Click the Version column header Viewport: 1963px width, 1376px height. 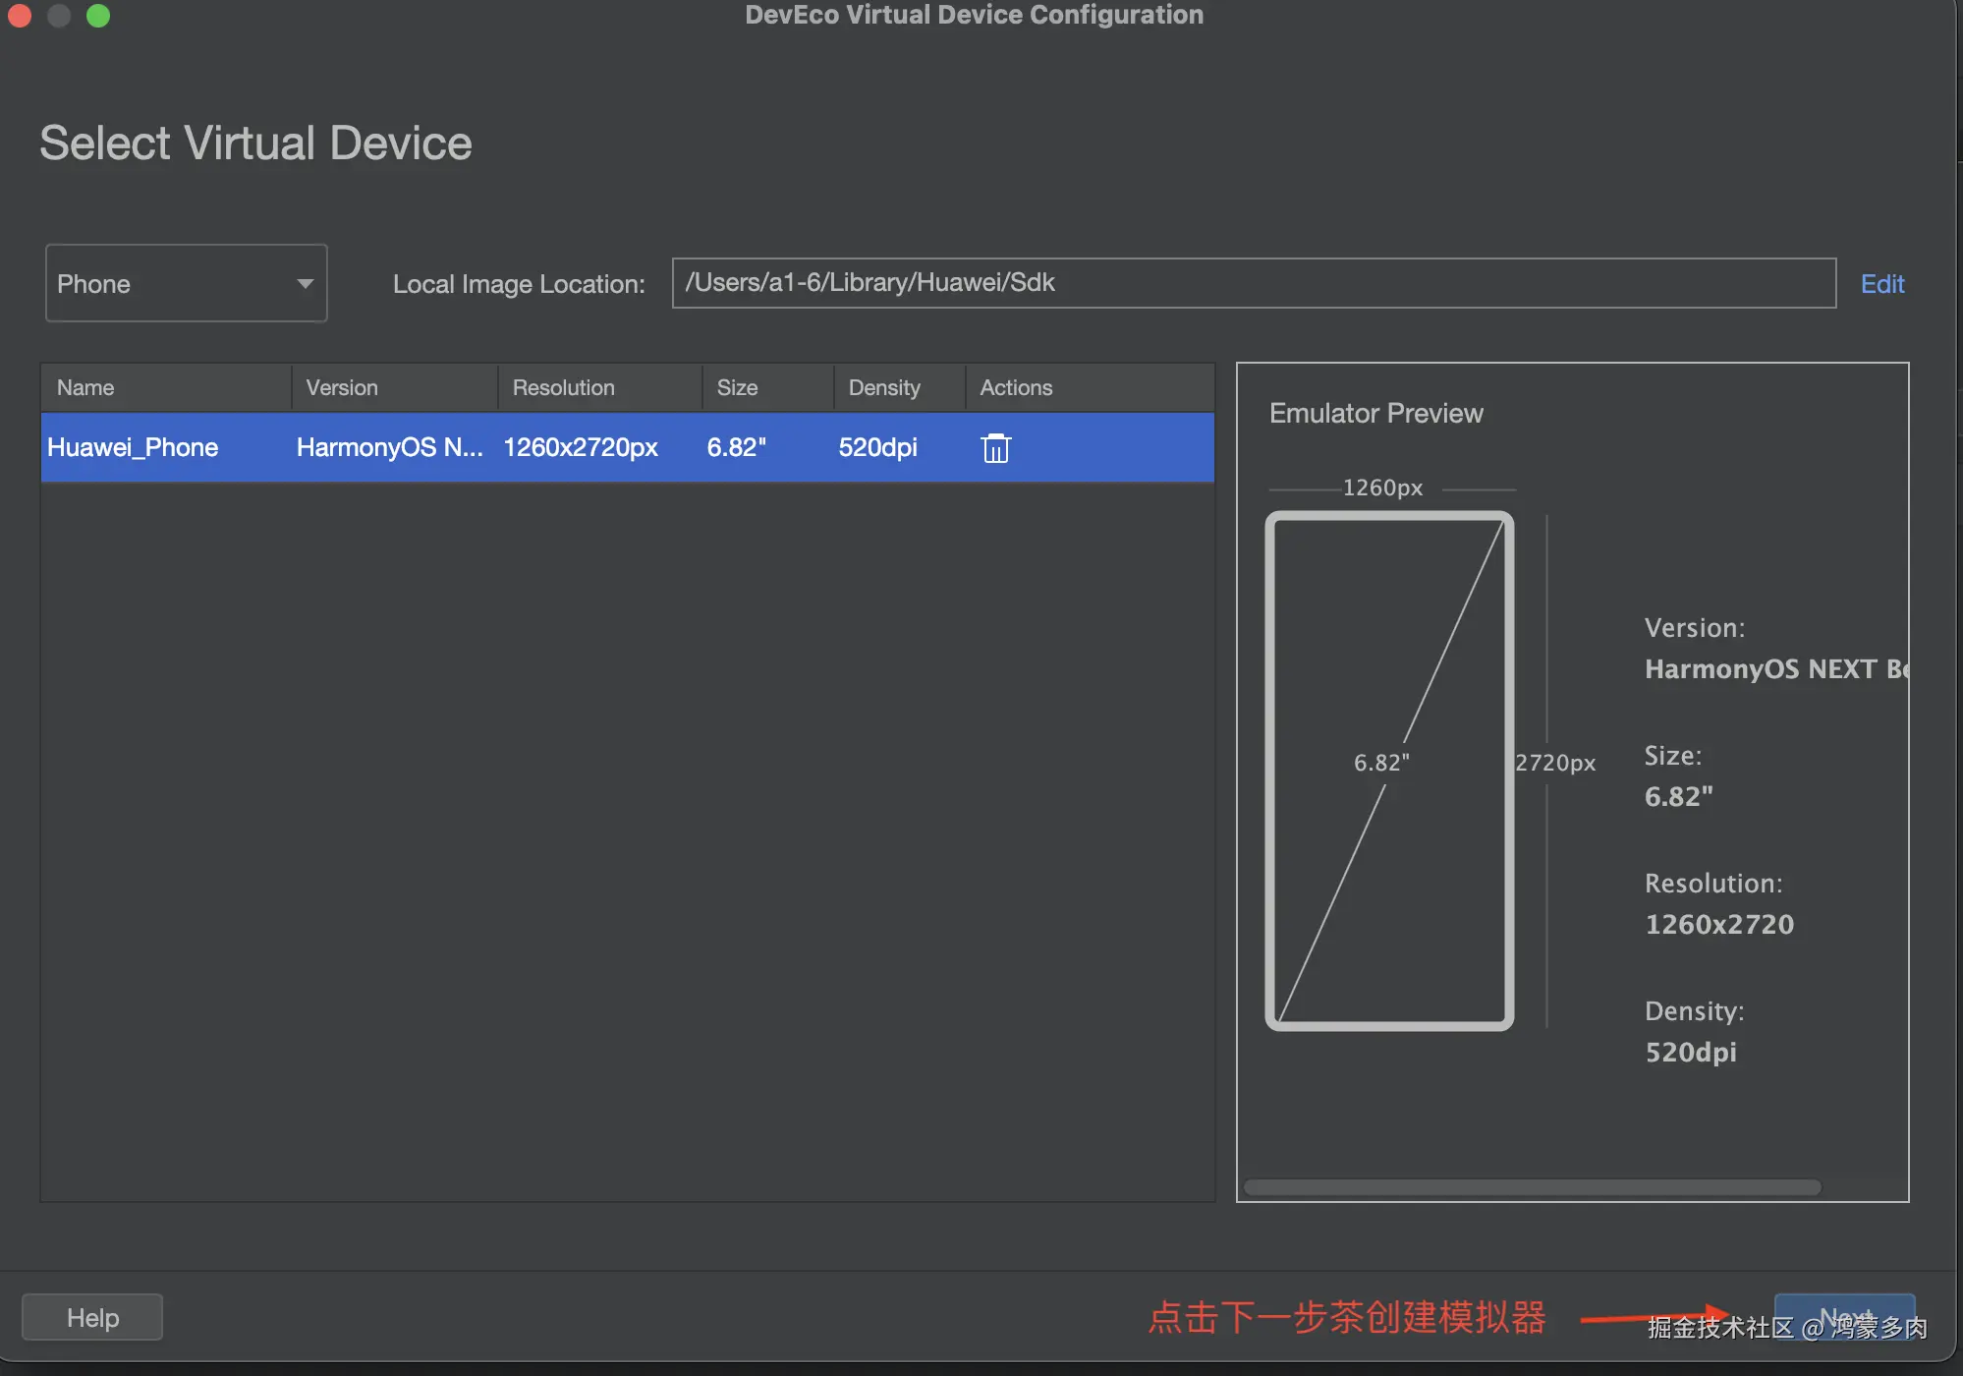(x=342, y=388)
